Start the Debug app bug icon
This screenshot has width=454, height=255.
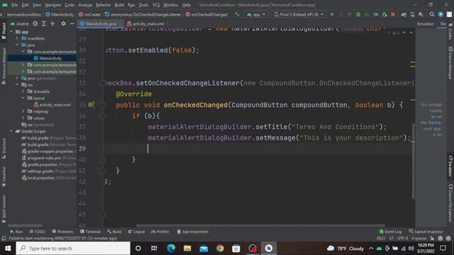pyautogui.click(x=358, y=14)
